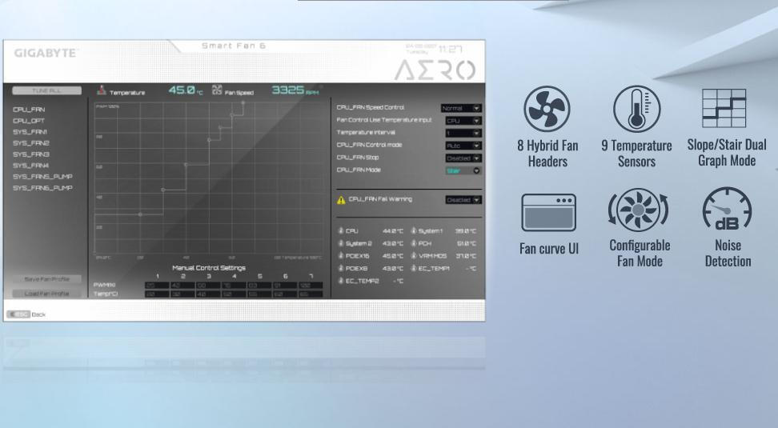Screen dimensions: 778x428
Task: Click the Noise Detection dB gauge icon
Action: tap(727, 210)
